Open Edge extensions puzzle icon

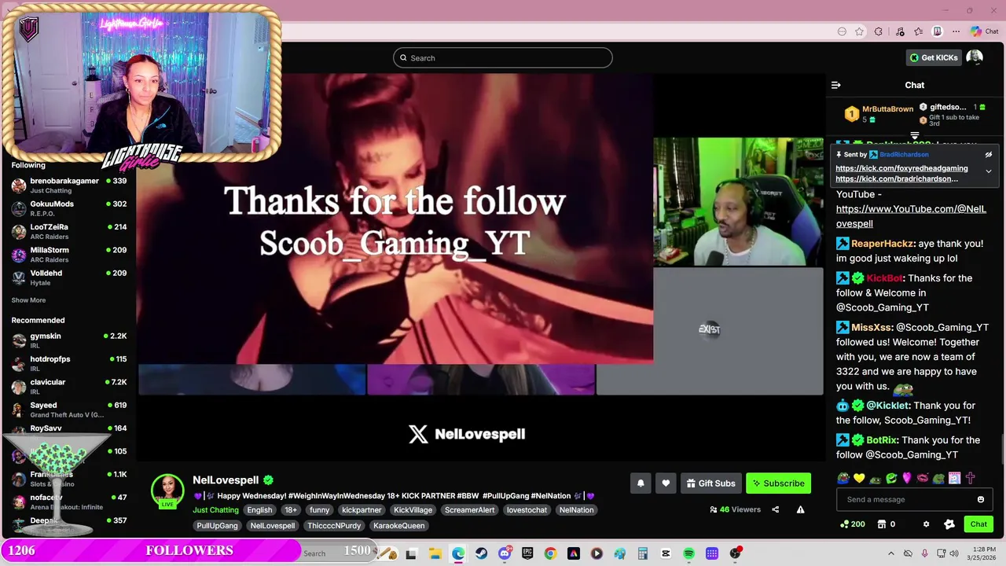tap(879, 31)
